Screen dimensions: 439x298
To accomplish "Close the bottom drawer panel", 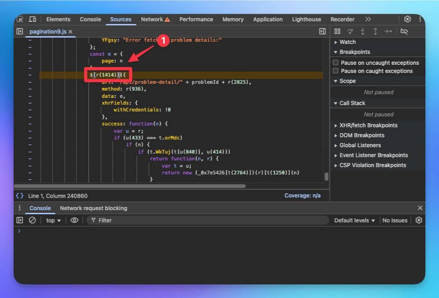I will [x=420, y=208].
